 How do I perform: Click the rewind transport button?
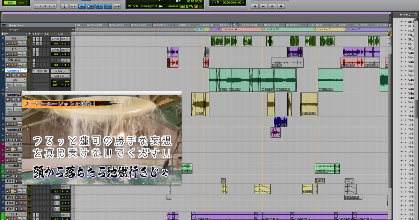(x=264, y=6)
